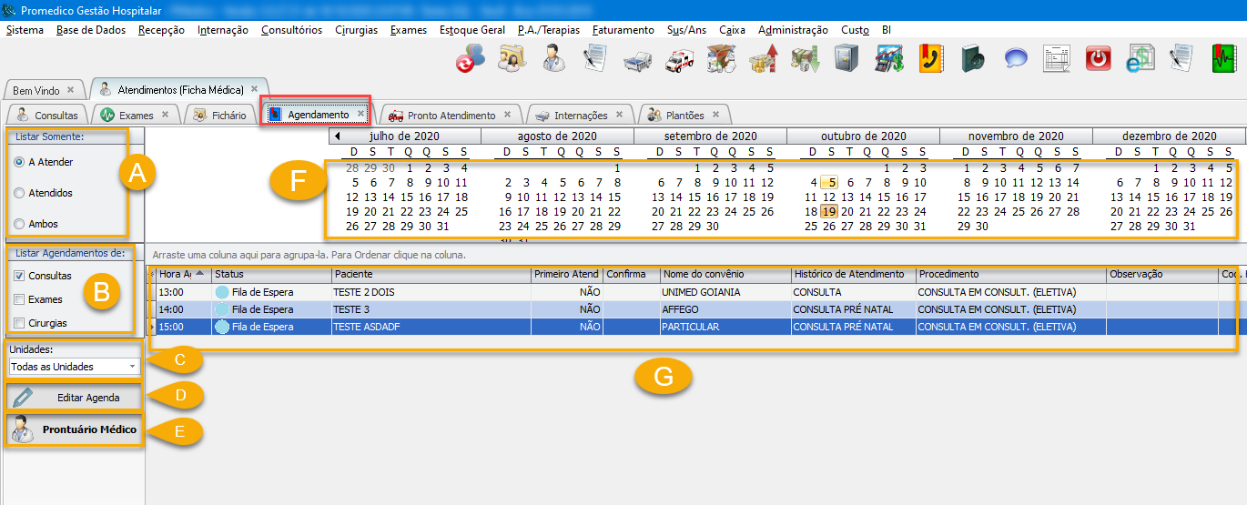Select the Atendidos radio button

point(19,193)
